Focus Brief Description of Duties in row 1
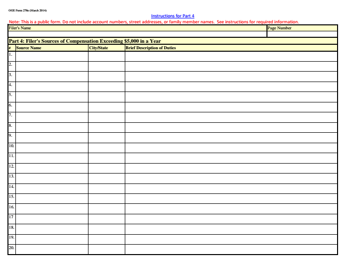 click(231, 56)
